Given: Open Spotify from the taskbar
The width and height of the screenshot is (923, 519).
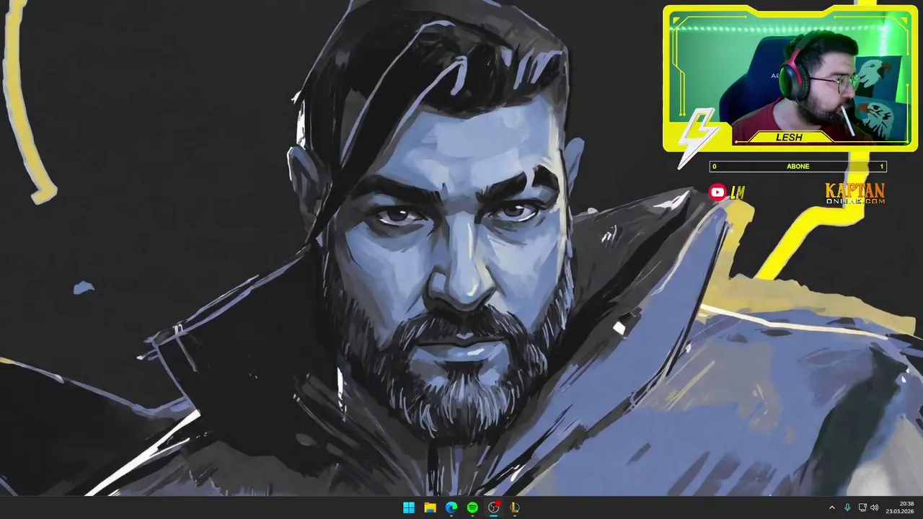Looking at the screenshot, I should 472,507.
